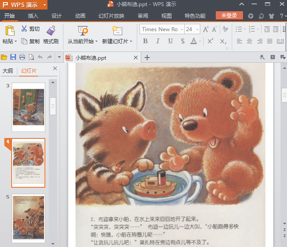Redo the last action
The height and width of the screenshot is (247, 287).
(50, 57)
